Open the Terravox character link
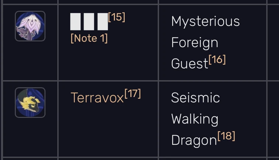 97,98
